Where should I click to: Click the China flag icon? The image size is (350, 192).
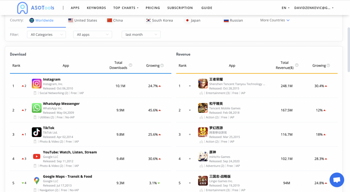[x=110, y=20]
